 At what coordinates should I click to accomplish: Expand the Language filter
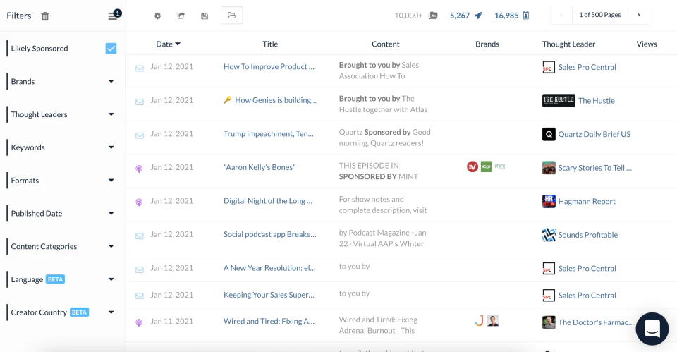pos(111,279)
